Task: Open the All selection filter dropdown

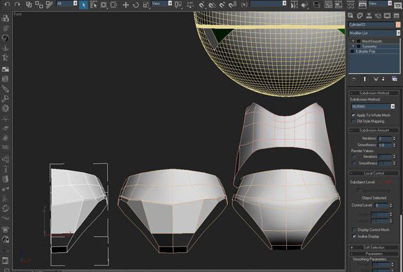Action: click(x=67, y=4)
